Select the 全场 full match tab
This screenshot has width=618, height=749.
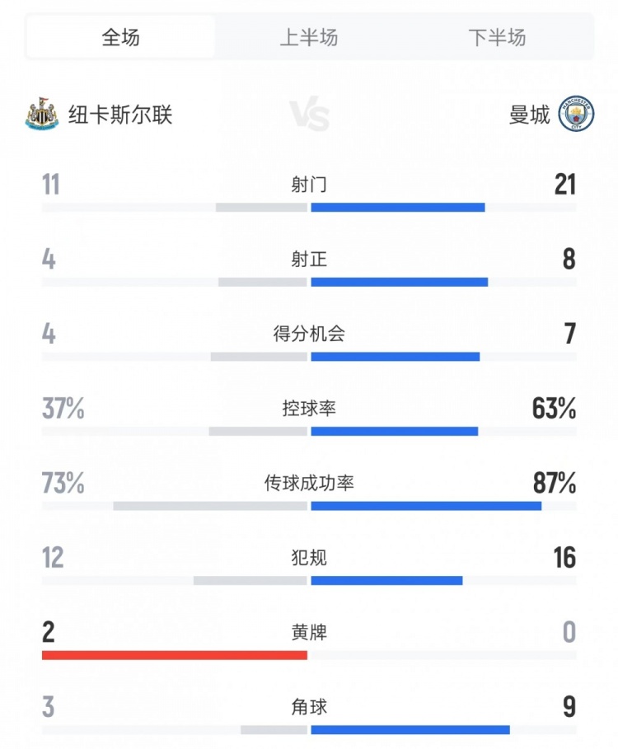tap(120, 37)
